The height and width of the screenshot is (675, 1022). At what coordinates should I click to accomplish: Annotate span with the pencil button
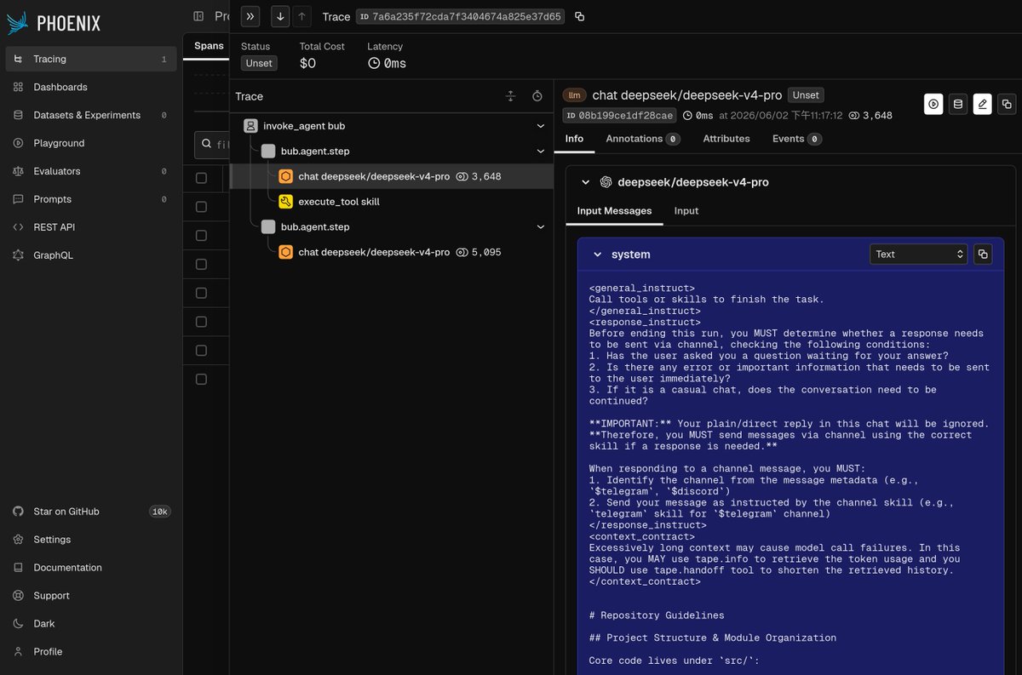[x=982, y=104]
